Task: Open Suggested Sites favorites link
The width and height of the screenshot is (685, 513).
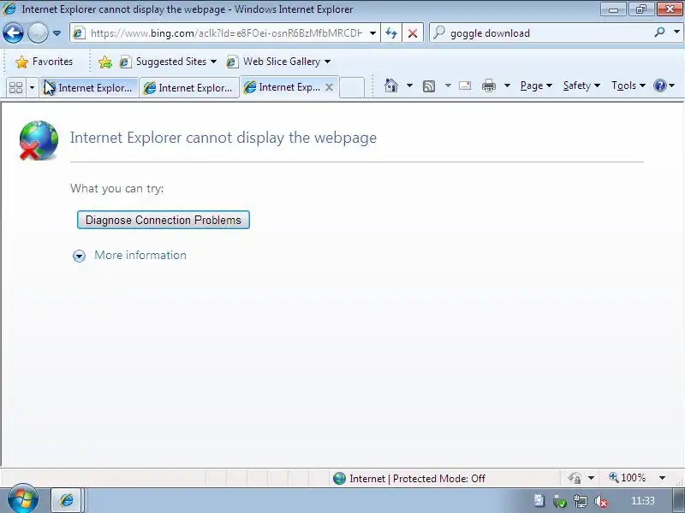Action: tap(168, 62)
